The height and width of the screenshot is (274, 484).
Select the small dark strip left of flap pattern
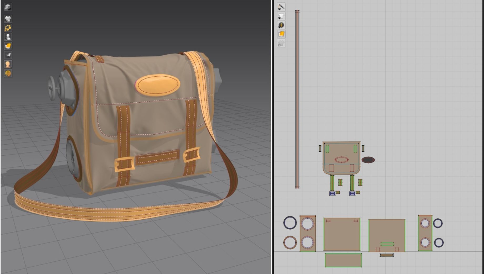click(320, 148)
